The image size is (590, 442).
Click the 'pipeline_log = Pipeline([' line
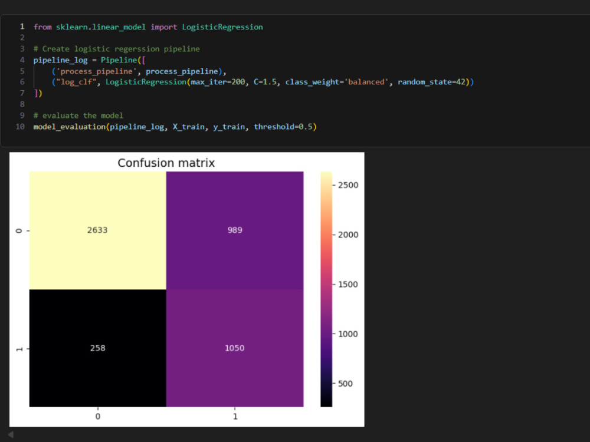(x=89, y=60)
